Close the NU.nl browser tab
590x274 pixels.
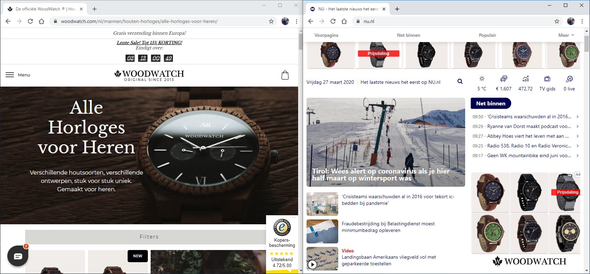[x=384, y=9]
